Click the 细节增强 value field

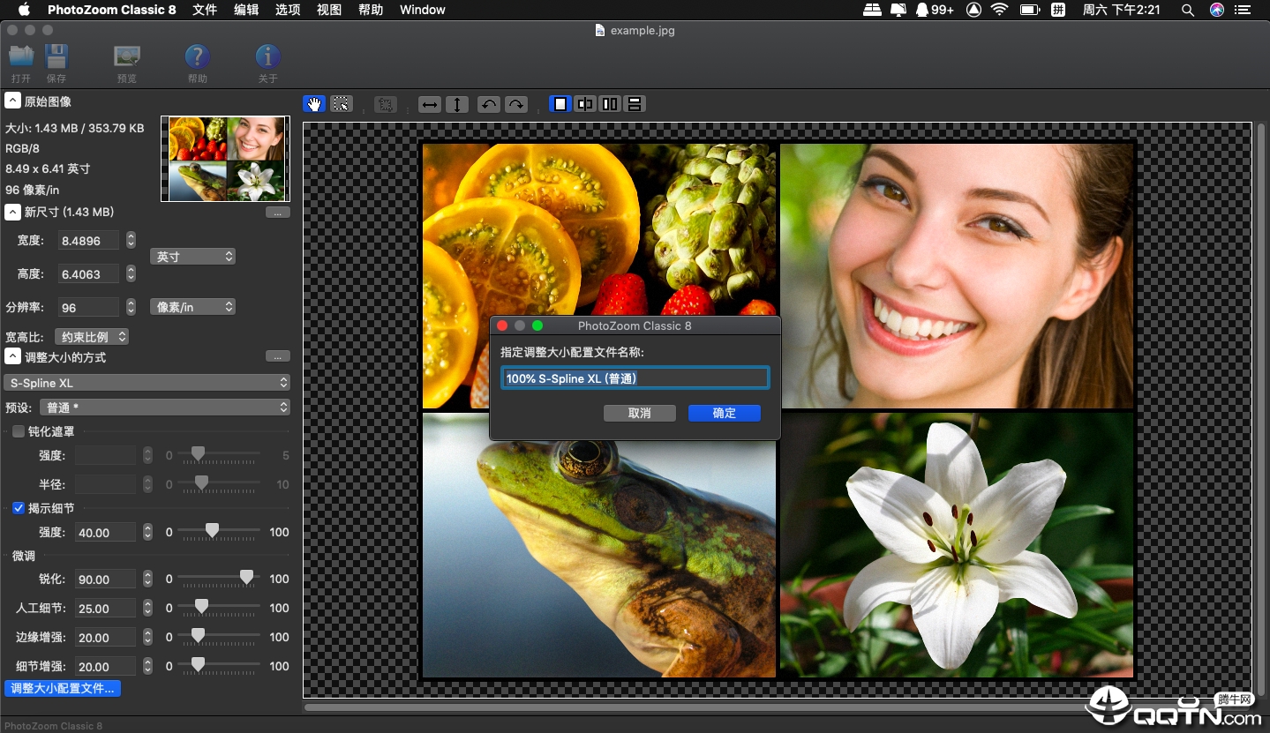(x=105, y=667)
